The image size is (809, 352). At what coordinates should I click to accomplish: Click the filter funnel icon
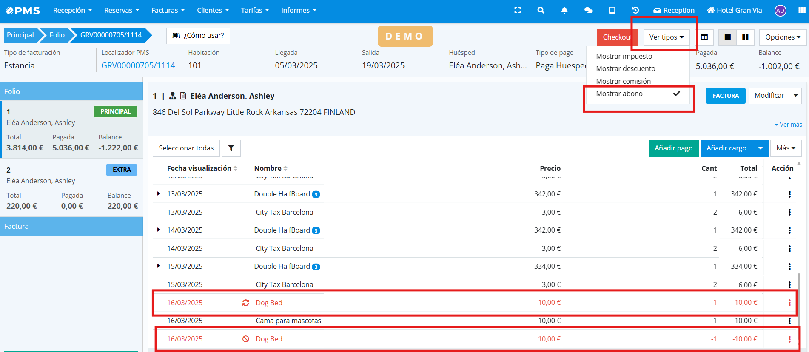(x=231, y=148)
